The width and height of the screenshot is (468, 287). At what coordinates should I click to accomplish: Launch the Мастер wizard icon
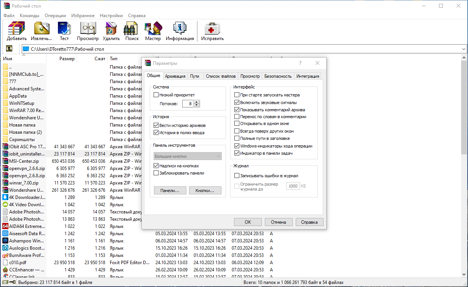coord(153,29)
